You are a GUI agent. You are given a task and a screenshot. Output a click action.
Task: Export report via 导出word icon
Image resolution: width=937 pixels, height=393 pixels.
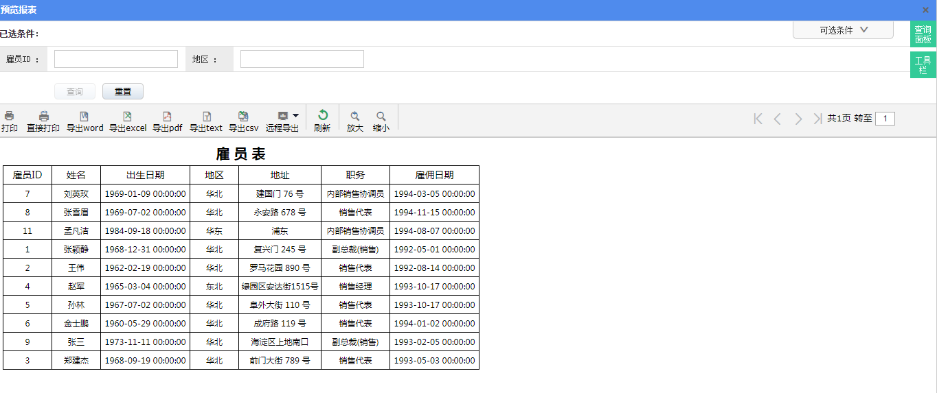84,116
